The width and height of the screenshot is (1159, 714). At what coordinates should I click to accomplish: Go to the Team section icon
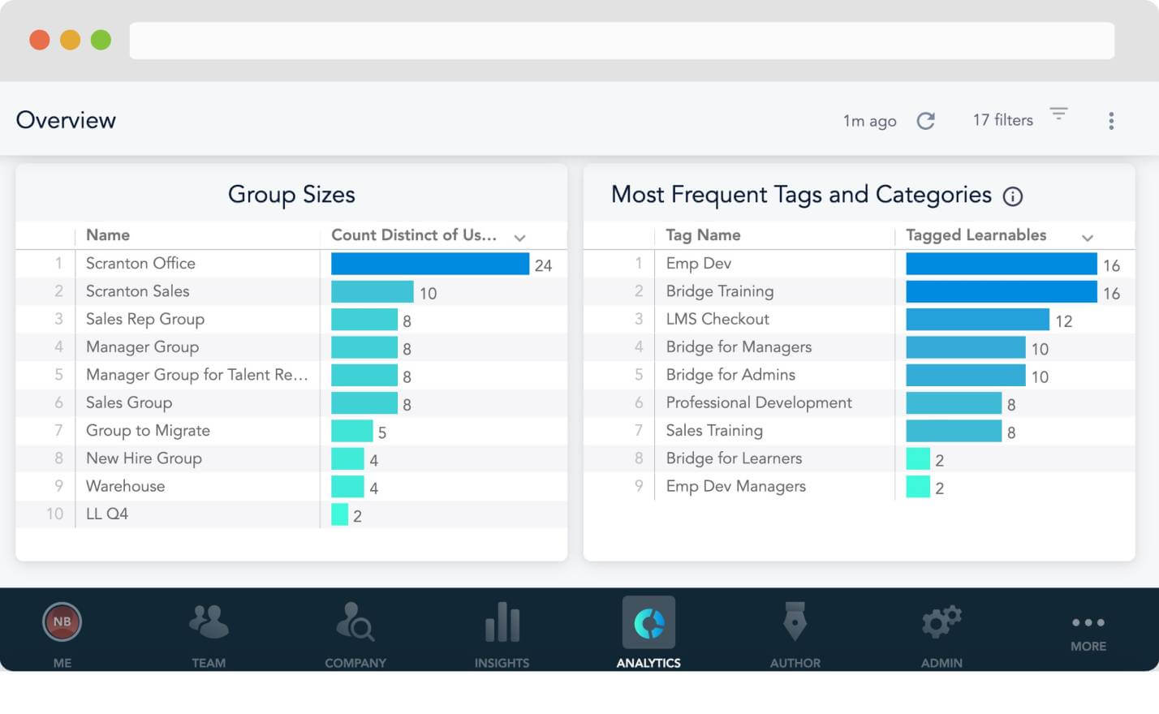[x=209, y=622]
